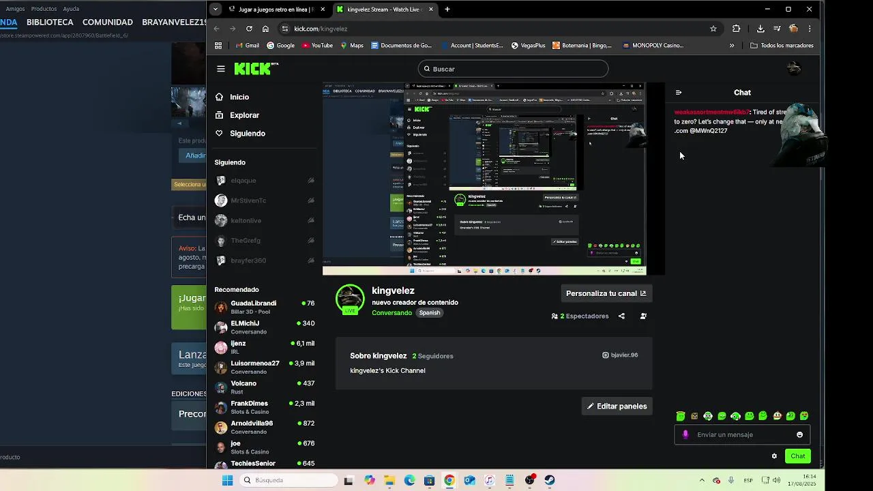Bookmark this page star icon
This screenshot has width=873, height=491.
pos(713,29)
